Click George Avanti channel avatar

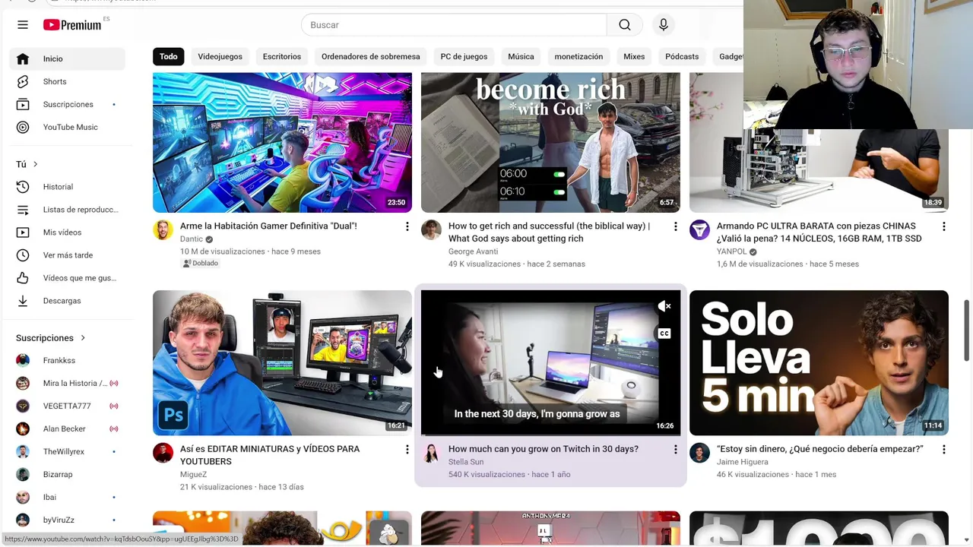click(431, 229)
